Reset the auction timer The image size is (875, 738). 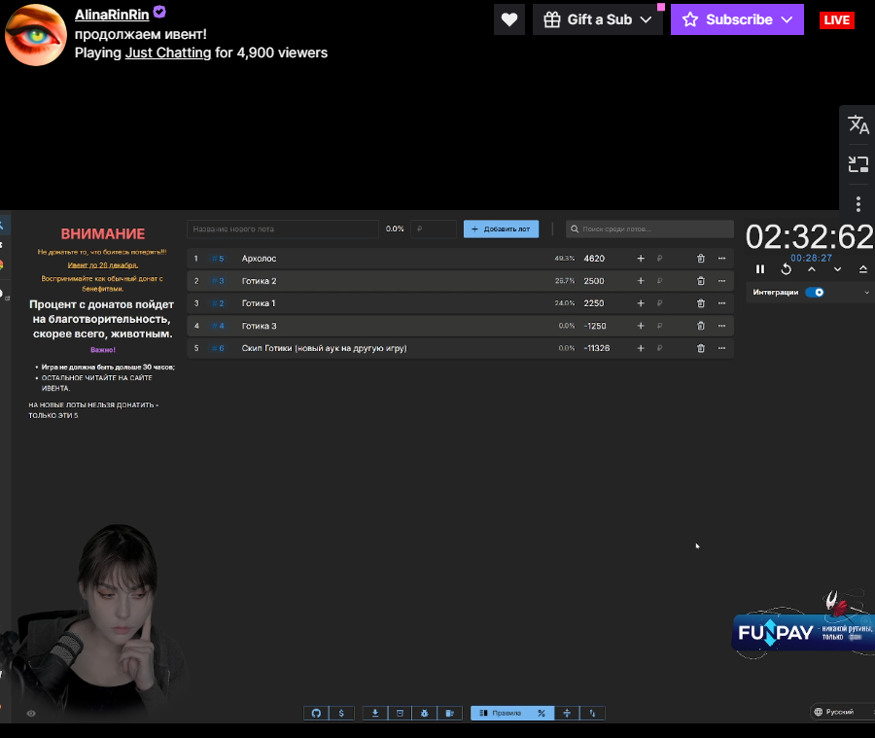pos(786,269)
